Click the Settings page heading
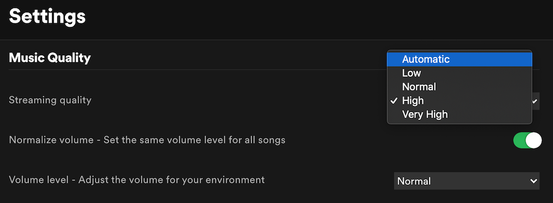 click(48, 17)
